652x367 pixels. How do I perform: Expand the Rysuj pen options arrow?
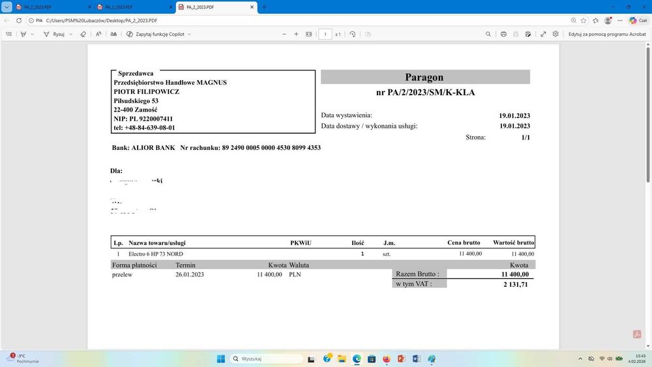click(x=70, y=34)
